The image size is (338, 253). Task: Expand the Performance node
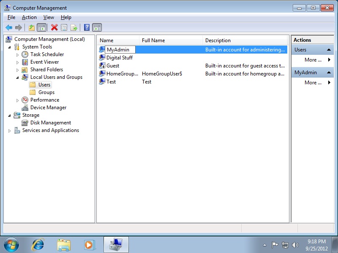[x=17, y=100]
